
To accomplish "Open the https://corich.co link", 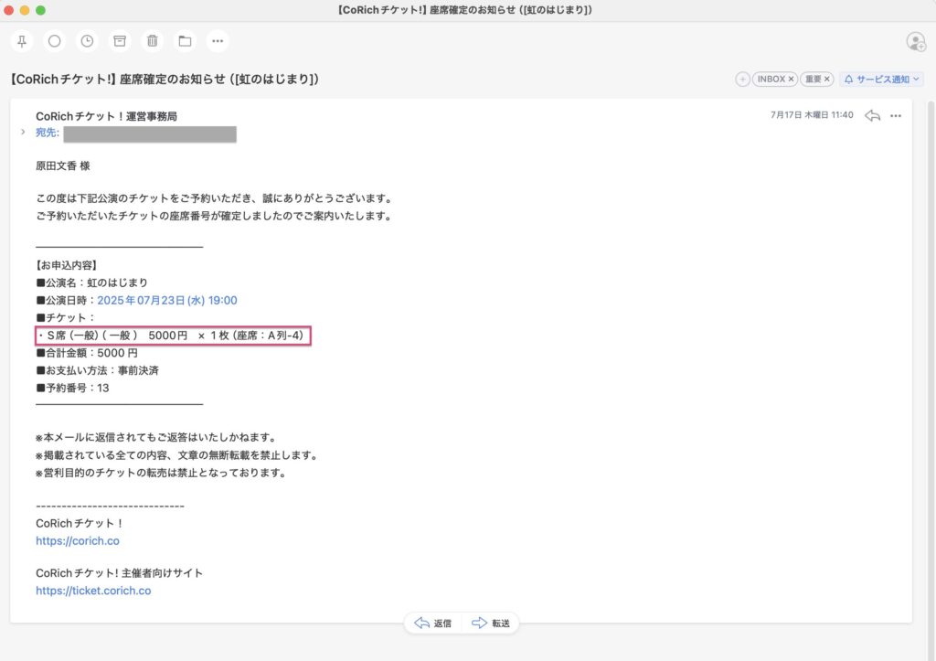I will click(x=78, y=541).
